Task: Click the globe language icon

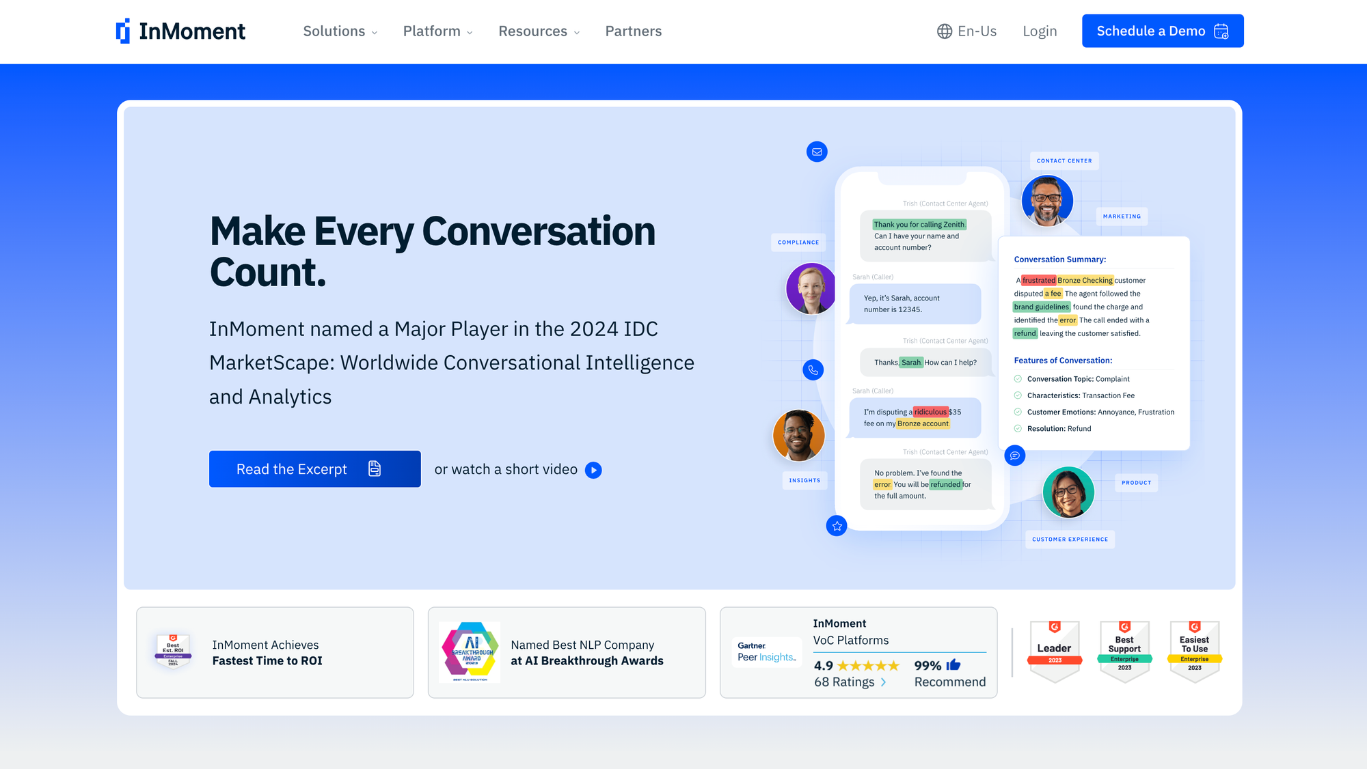Action: [944, 31]
